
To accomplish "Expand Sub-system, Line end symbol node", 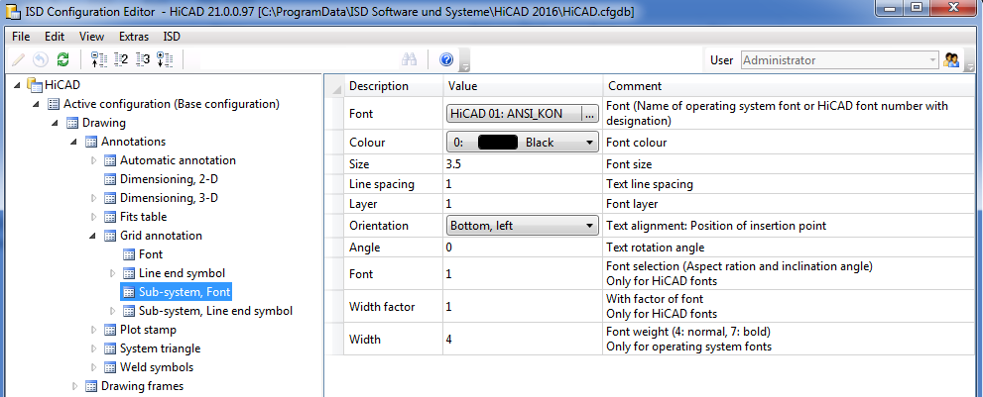I will point(112,311).
